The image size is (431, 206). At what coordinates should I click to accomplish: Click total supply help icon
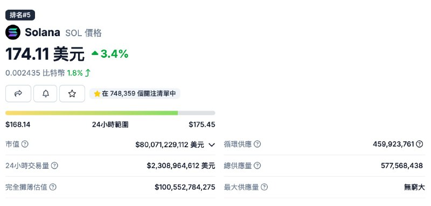(258, 166)
